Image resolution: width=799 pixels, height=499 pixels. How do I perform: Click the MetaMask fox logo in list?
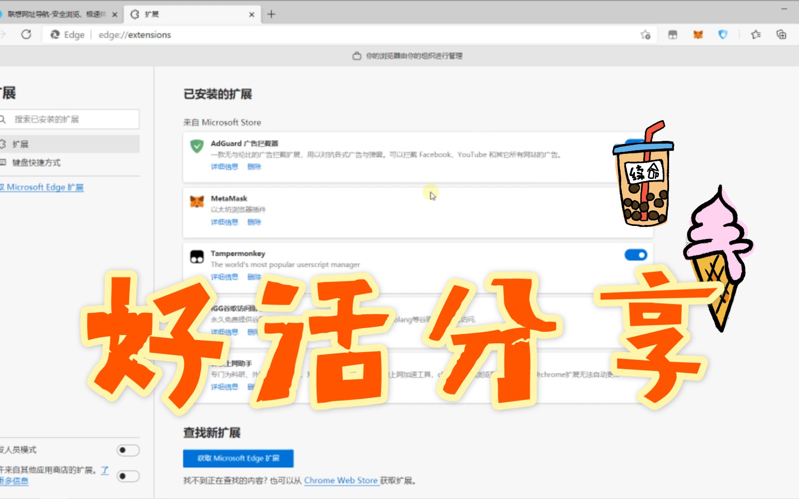(x=197, y=201)
